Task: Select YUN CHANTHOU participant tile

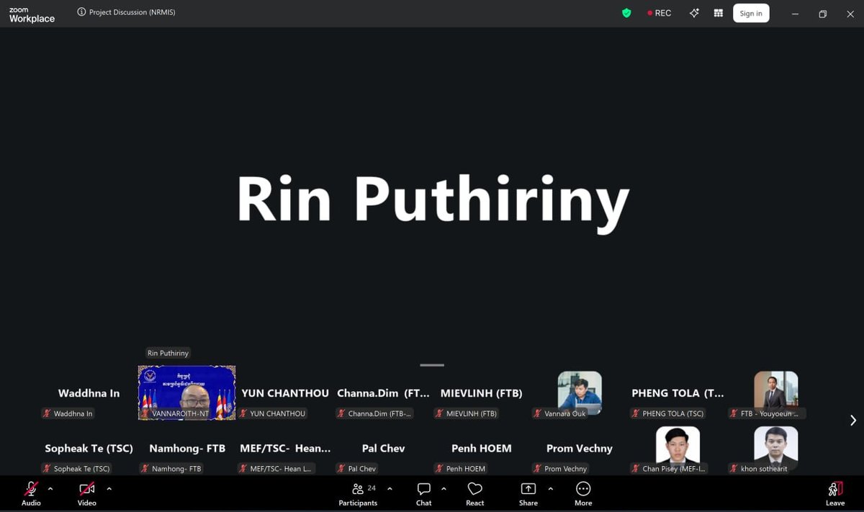Action: (x=285, y=393)
